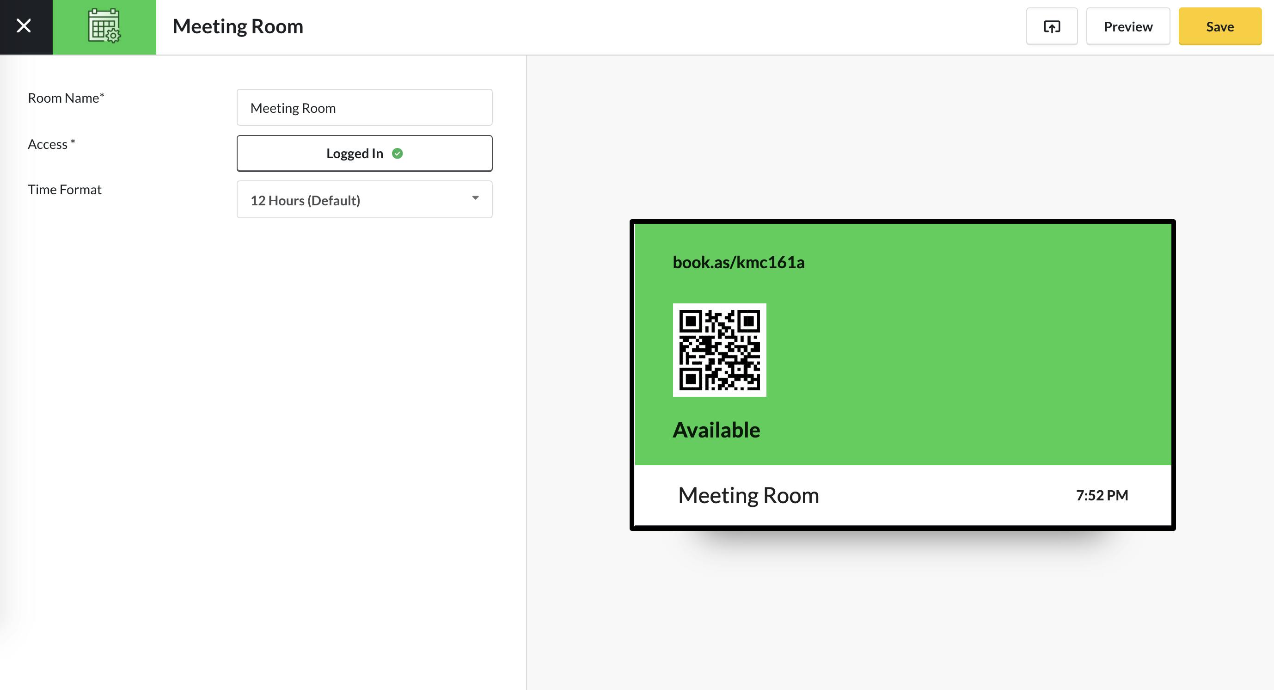Click the Logged In access button
The image size is (1274, 690).
pos(364,154)
